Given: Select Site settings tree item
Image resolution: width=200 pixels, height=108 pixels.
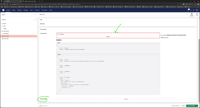Looking at the screenshot, I should [x=6, y=34].
